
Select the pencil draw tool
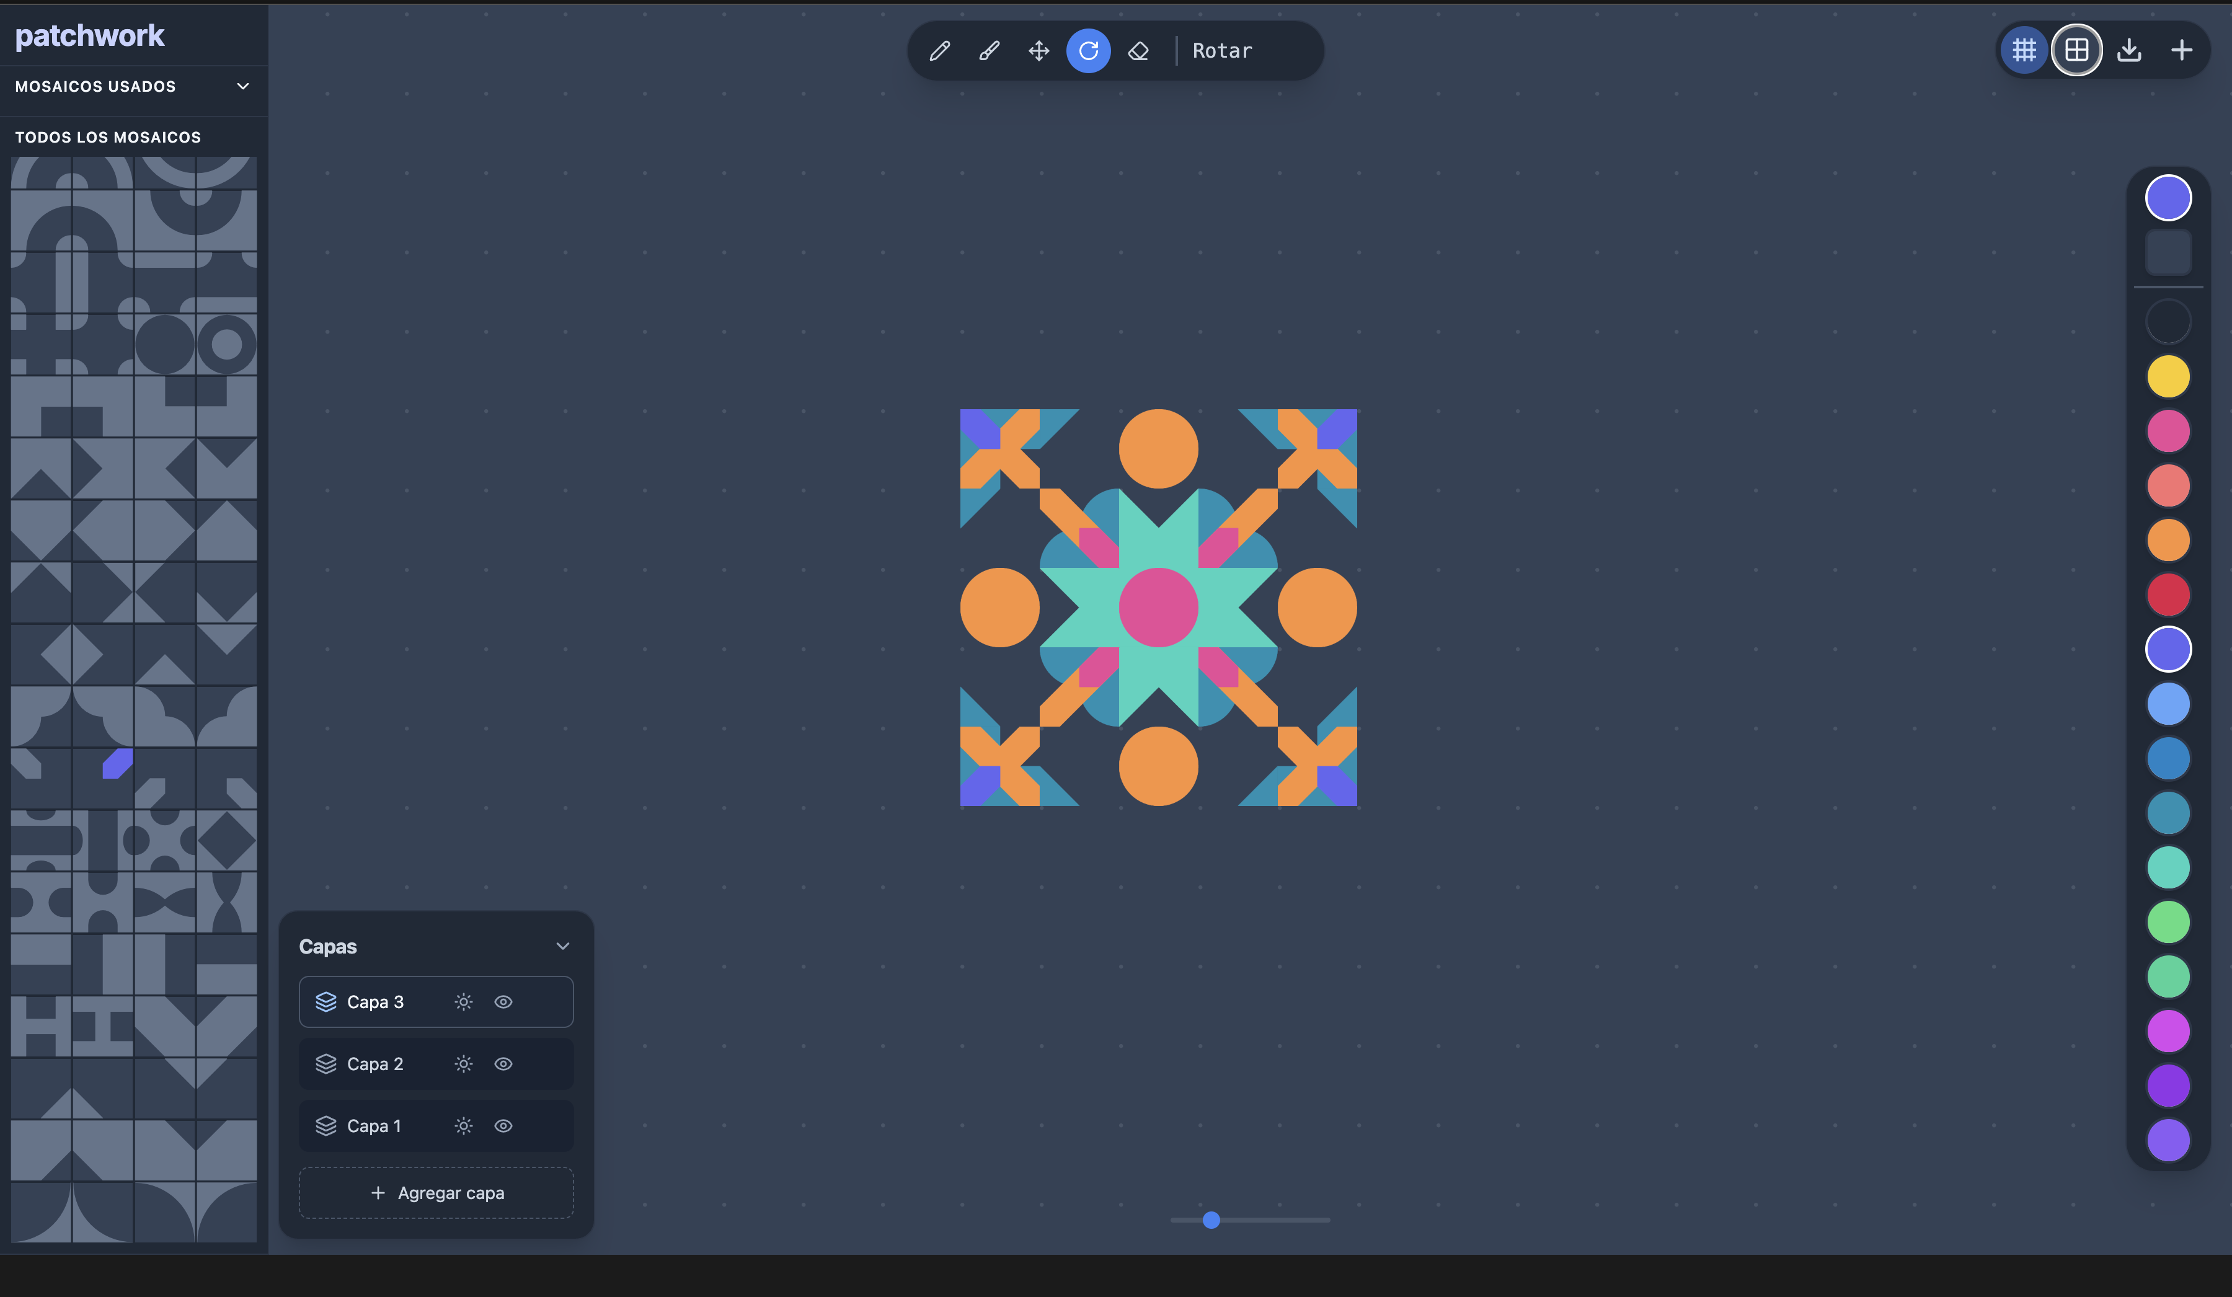(940, 50)
